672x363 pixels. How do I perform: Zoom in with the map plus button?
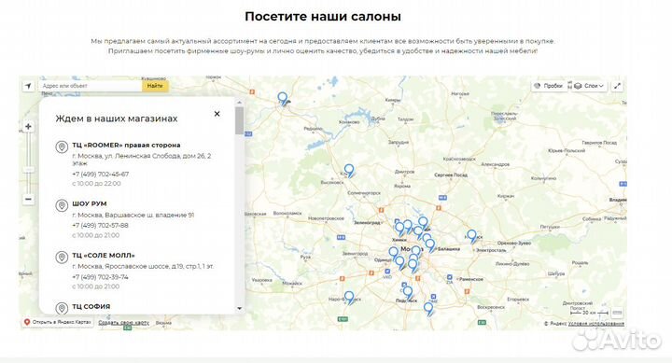28,127
